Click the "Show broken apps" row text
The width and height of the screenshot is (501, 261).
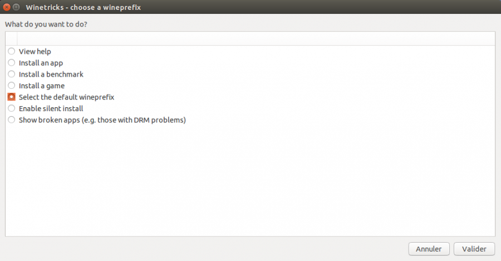click(102, 120)
